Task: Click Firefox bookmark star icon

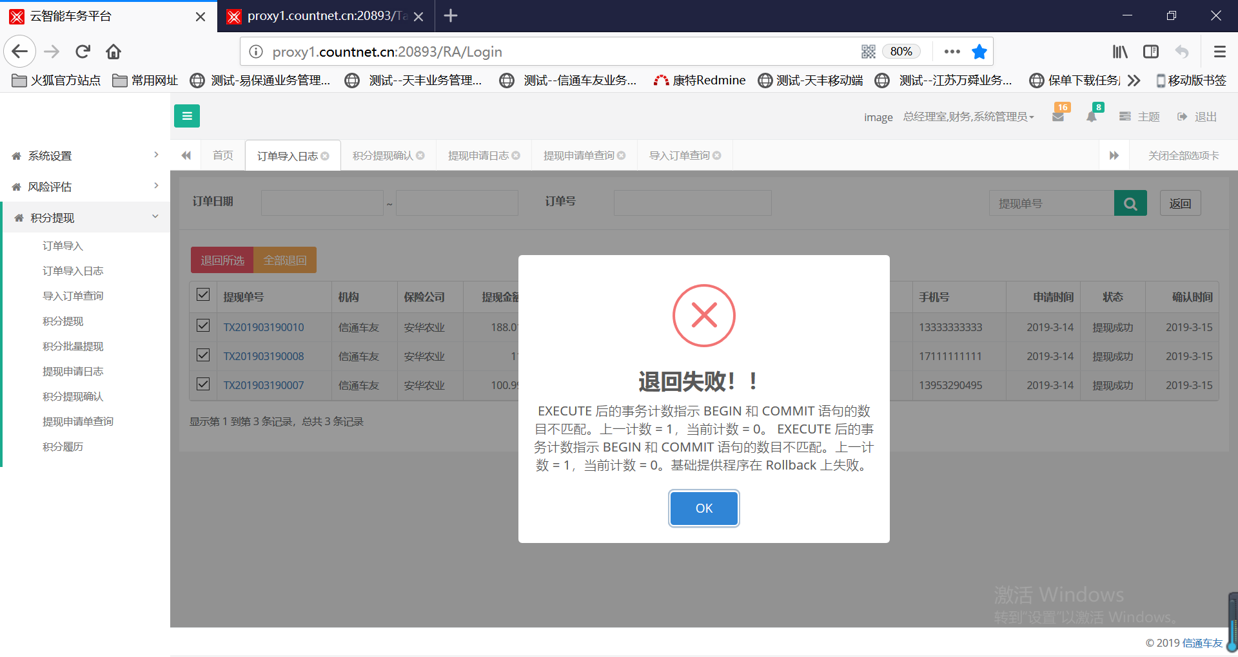Action: point(979,52)
